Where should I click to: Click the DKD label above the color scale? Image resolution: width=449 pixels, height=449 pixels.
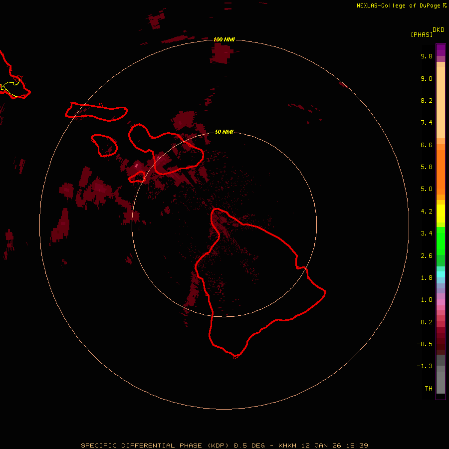click(439, 30)
